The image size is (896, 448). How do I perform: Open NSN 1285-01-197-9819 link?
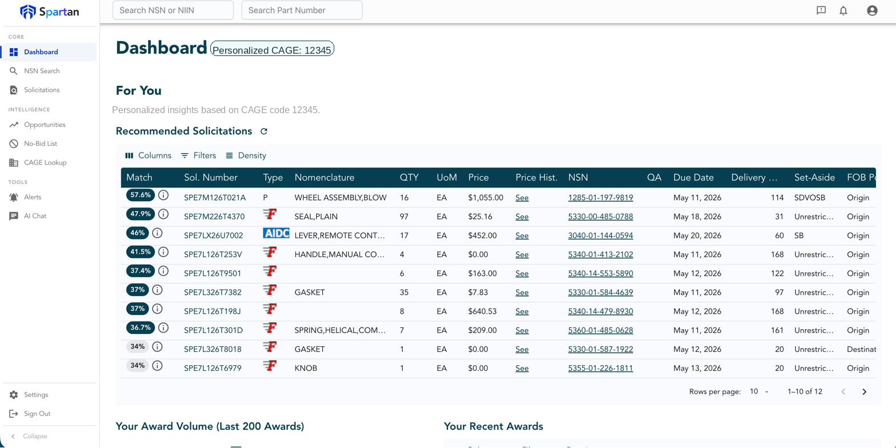(x=601, y=198)
